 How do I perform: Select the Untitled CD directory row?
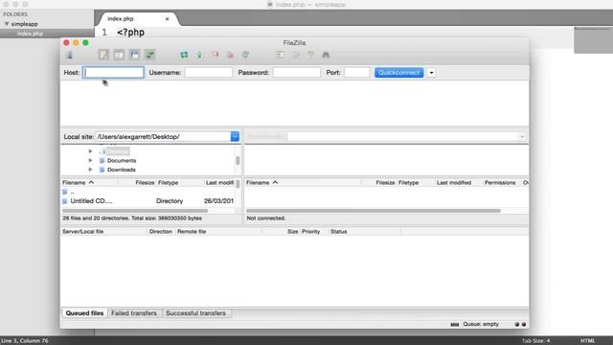(x=148, y=200)
